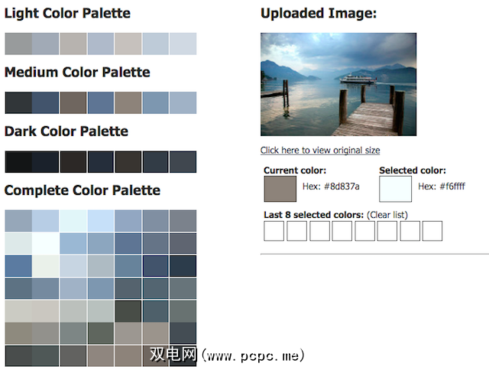The image size is (489, 373).
Task: Pick second swatch in Medium Color Palette
Action: pyautogui.click(x=46, y=102)
